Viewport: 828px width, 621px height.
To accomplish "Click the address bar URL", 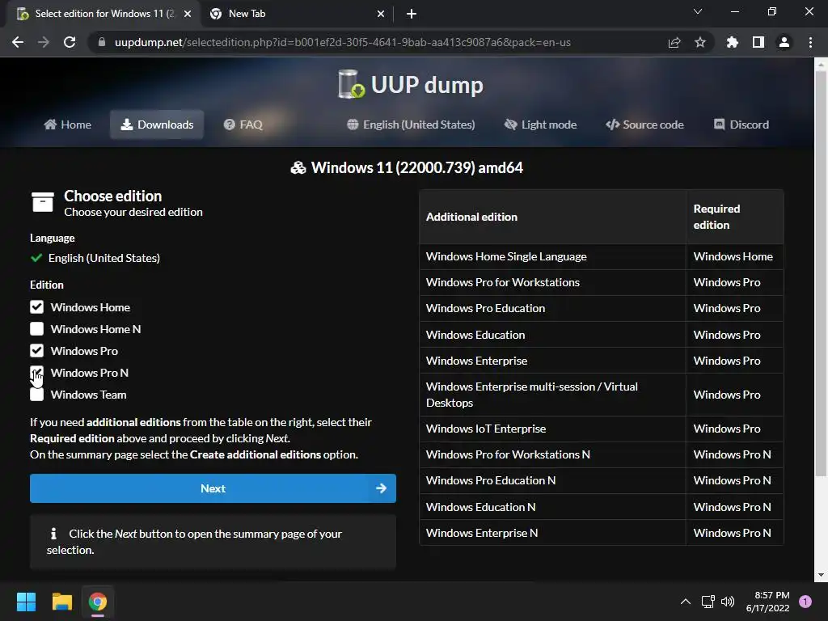I will [x=343, y=42].
